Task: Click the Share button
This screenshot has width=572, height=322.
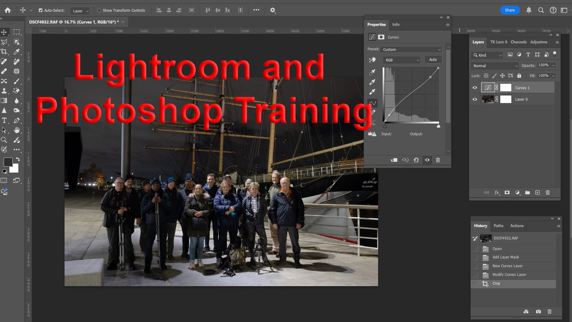Action: point(510,10)
